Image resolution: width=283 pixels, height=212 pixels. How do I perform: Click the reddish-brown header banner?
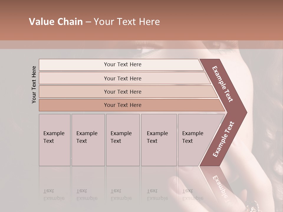[x=141, y=20]
